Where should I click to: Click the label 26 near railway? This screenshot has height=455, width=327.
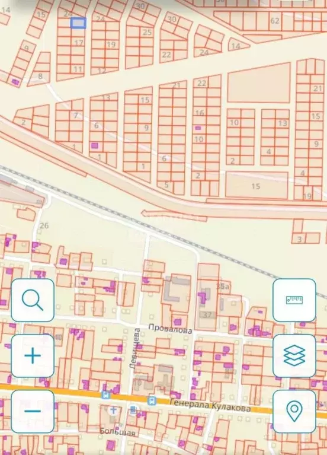(44, 225)
